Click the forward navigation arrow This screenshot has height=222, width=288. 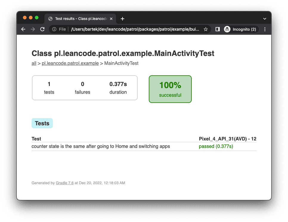tap(32, 29)
